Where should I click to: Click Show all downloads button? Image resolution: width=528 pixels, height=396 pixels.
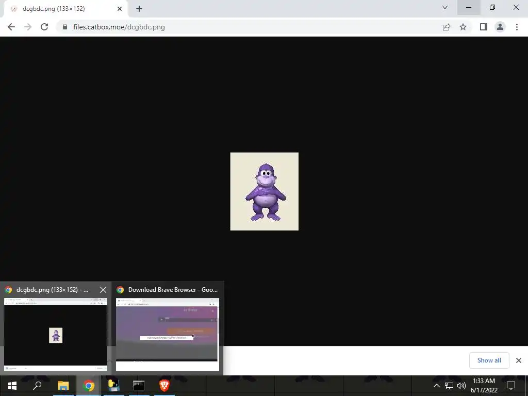(489, 360)
